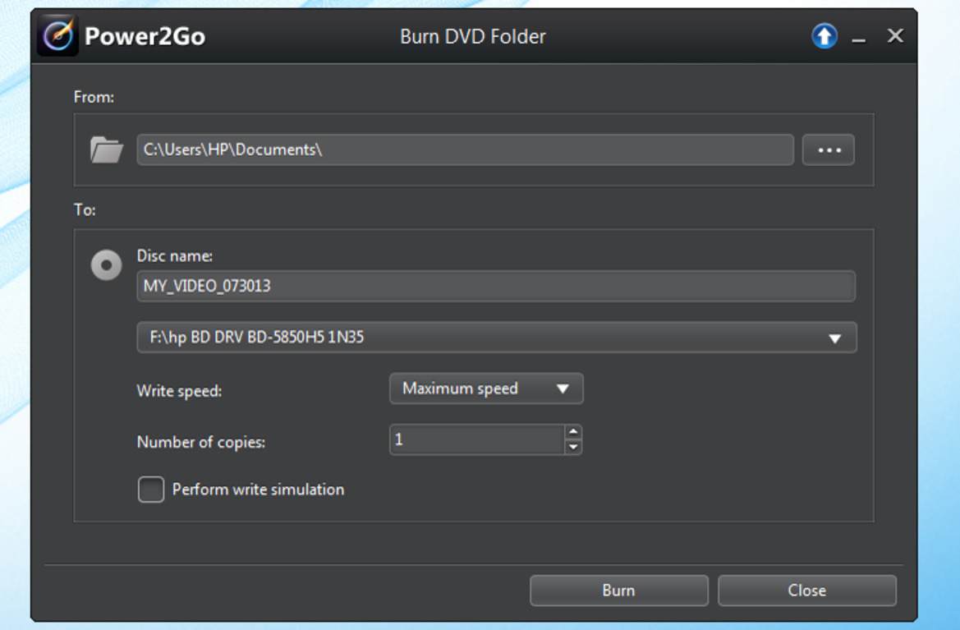Viewport: 960px width, 630px height.
Task: Enable Perform write simulation checkbox
Action: click(x=151, y=490)
